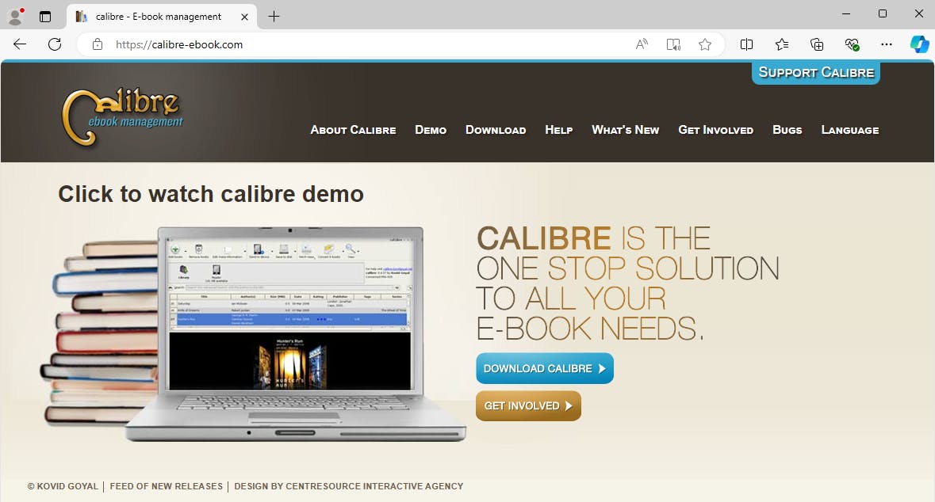
Task: Go to Download in navigation
Action: click(x=496, y=130)
